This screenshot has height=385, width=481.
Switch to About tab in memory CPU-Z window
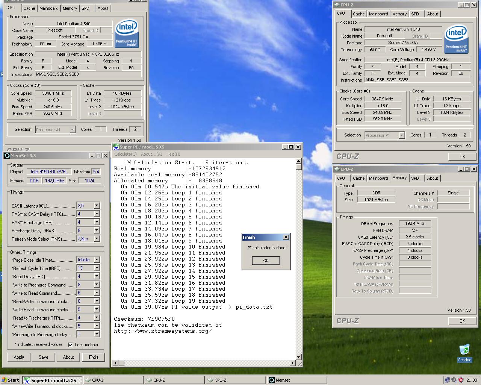tap(433, 178)
